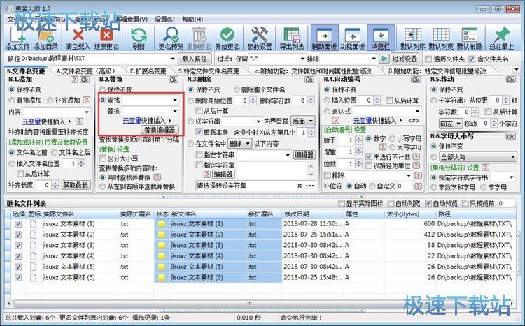Click the 还原更名 toolbar icon
This screenshot has height=326, width=525.
106,38
